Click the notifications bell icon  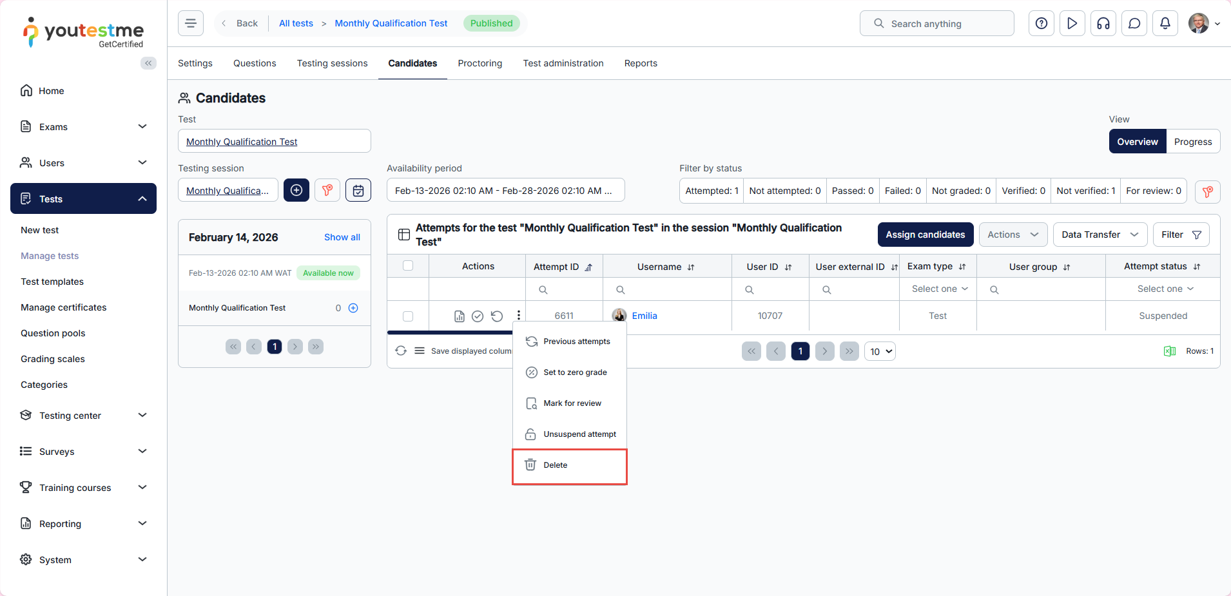click(1165, 23)
